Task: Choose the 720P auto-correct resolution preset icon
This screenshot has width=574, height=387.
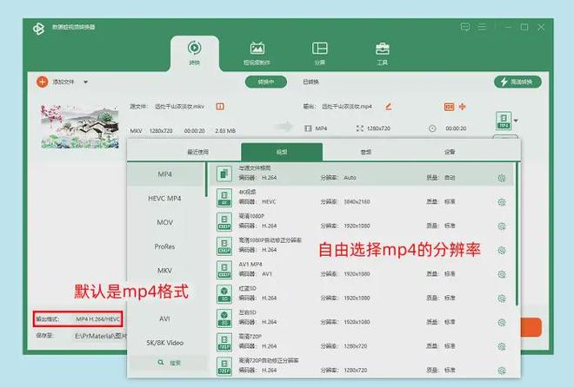Action: tap(224, 366)
